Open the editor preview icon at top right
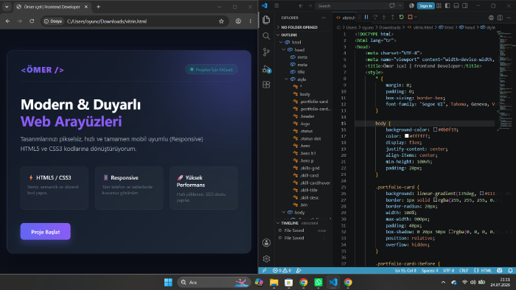Viewport: 516px width, 290px height. click(491, 18)
